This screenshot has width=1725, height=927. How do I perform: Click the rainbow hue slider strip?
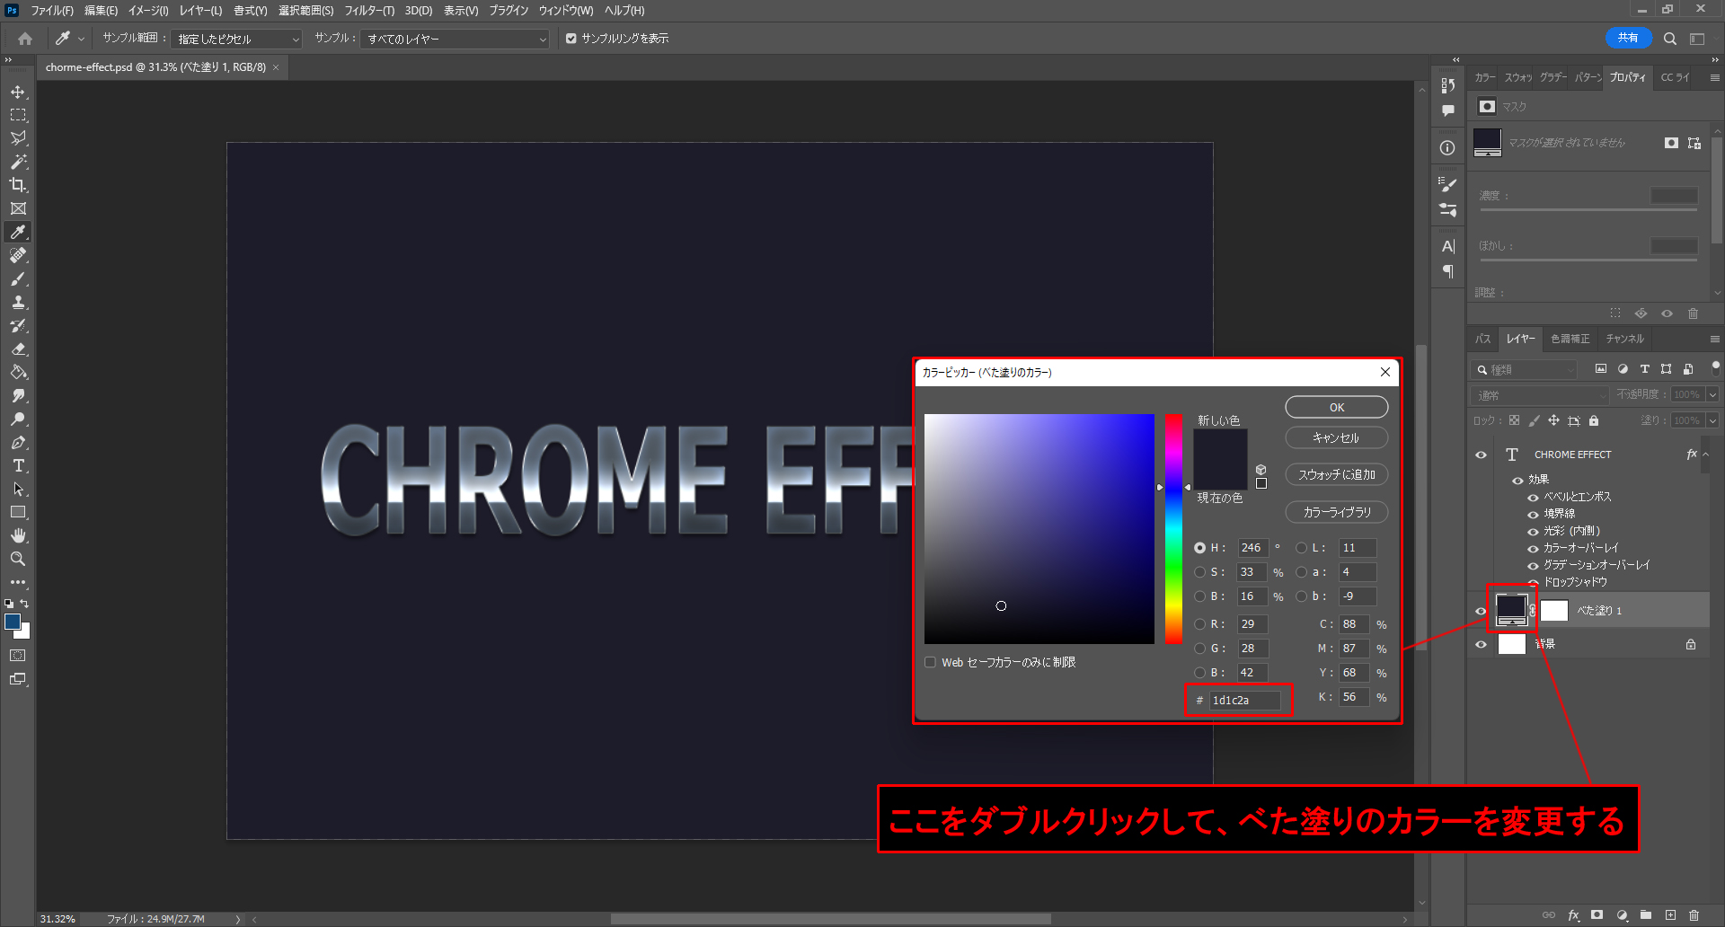(1173, 530)
